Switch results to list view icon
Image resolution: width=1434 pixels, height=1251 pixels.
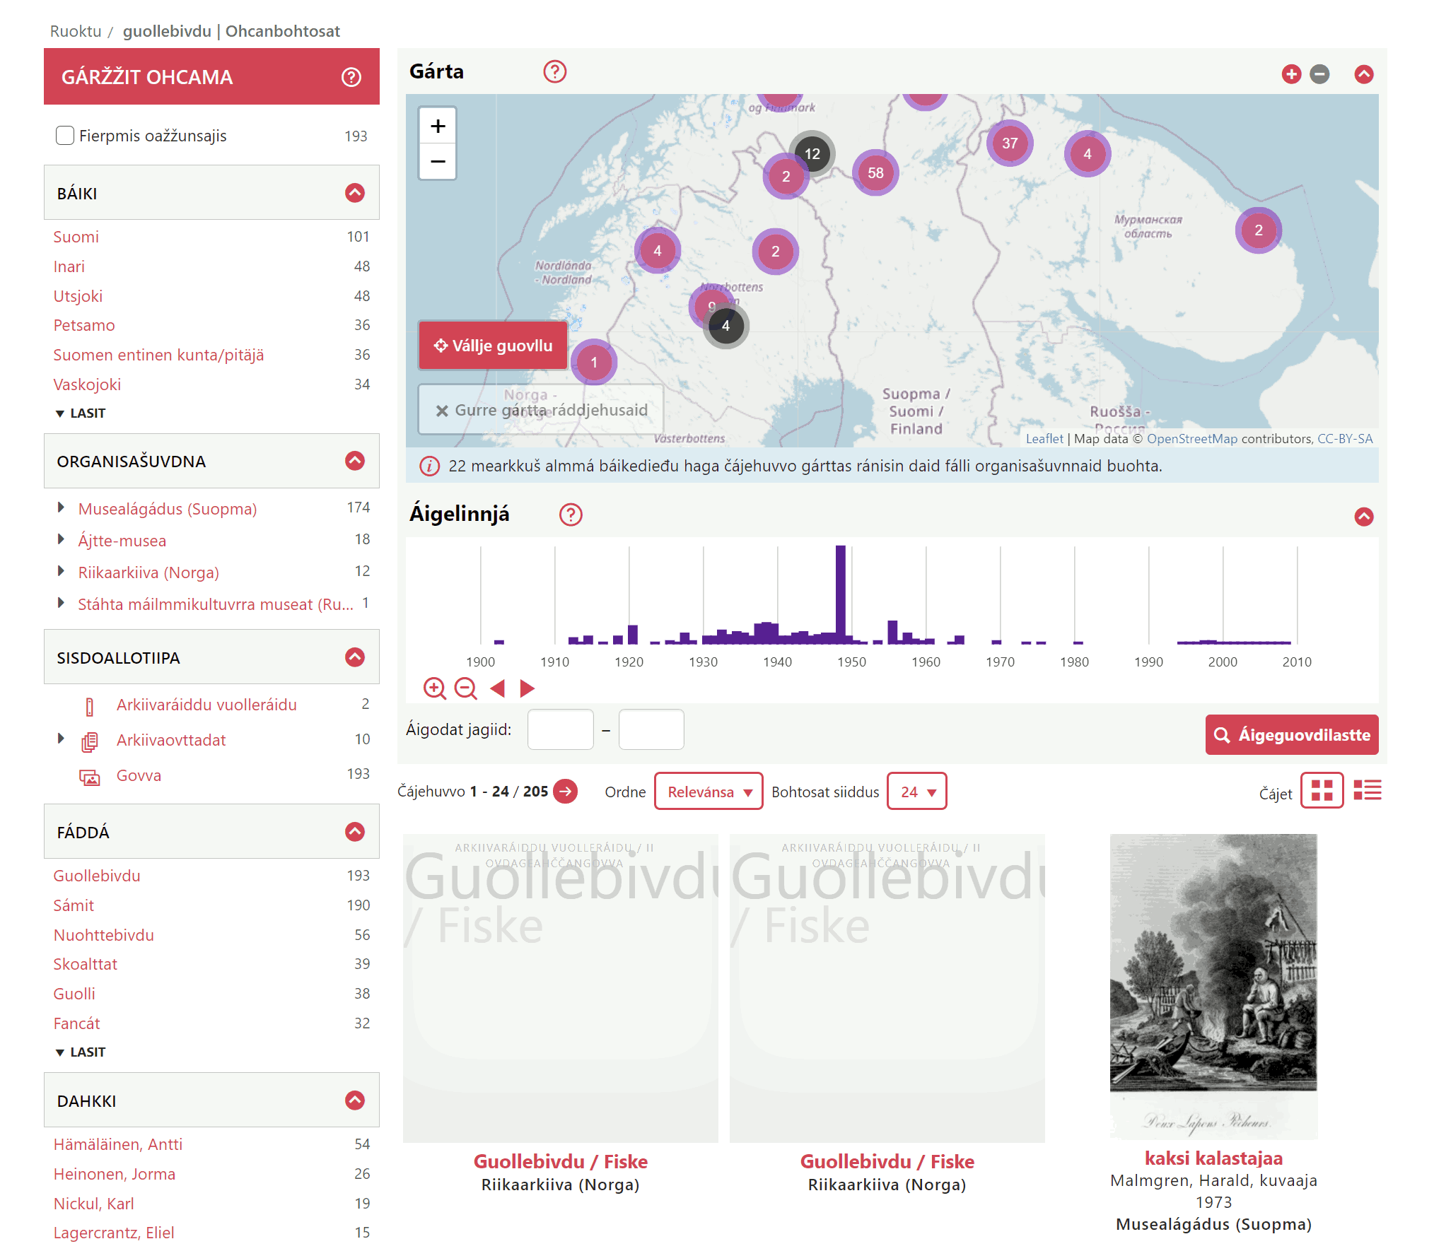1367,790
